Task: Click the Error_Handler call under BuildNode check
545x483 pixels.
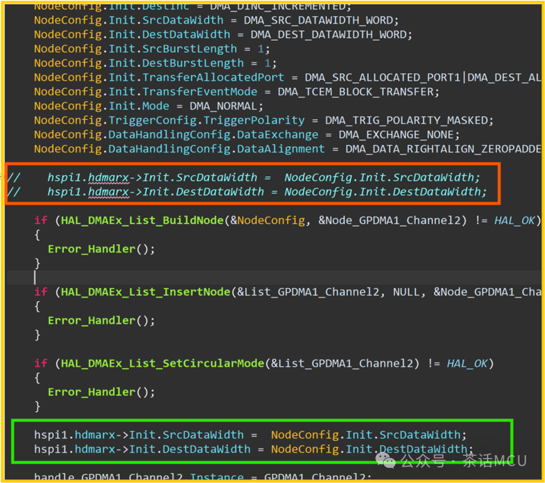Action: (101, 249)
